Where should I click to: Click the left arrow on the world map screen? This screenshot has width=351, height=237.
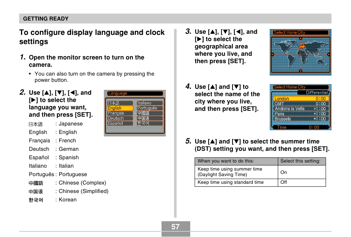click(273, 54)
